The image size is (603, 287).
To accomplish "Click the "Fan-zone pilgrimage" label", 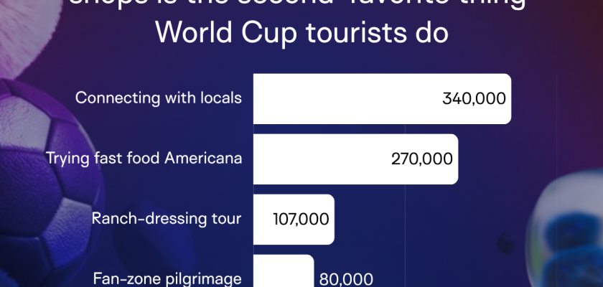I will [168, 278].
